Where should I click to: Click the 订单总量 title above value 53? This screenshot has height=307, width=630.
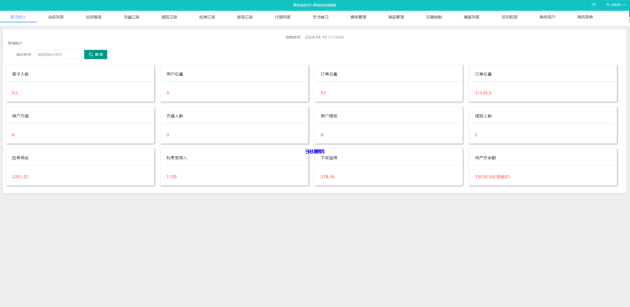329,74
